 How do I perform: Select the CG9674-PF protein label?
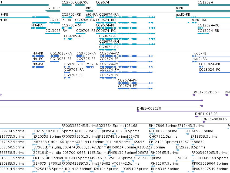(109, 59)
